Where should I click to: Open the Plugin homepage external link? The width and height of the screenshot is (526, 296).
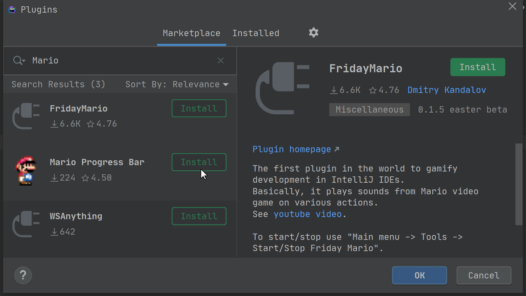tap(292, 149)
